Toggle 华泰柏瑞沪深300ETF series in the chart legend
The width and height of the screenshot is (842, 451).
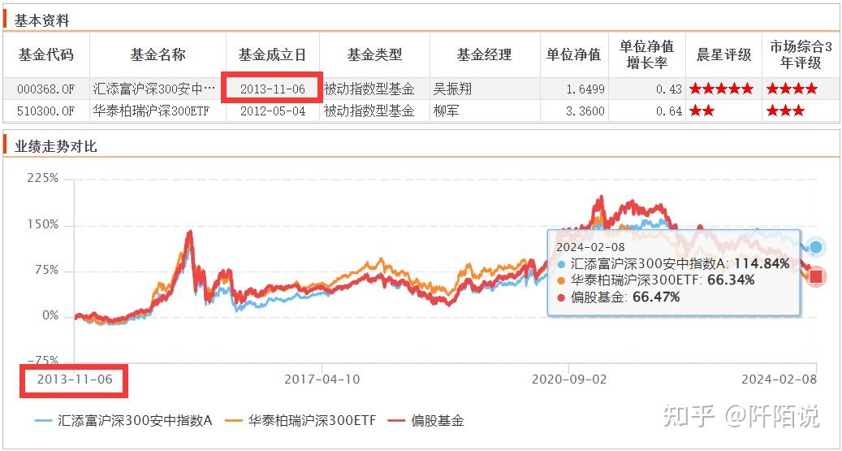300,420
